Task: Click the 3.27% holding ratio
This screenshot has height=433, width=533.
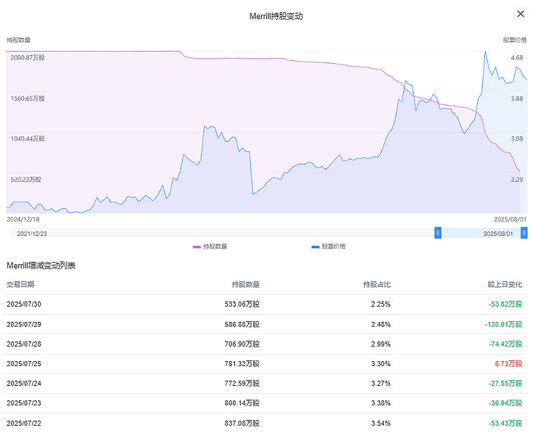Action: [x=380, y=384]
